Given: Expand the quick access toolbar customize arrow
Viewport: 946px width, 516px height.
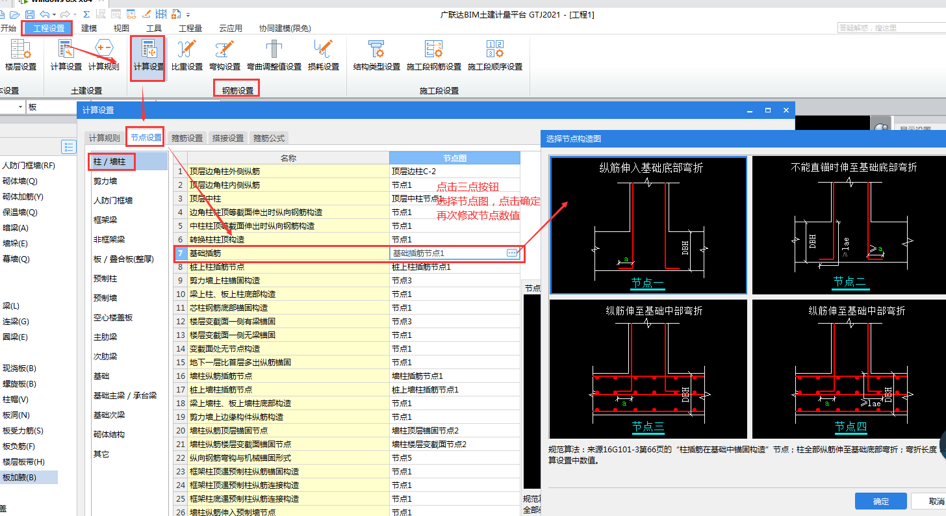Looking at the screenshot, I should click(x=188, y=14).
